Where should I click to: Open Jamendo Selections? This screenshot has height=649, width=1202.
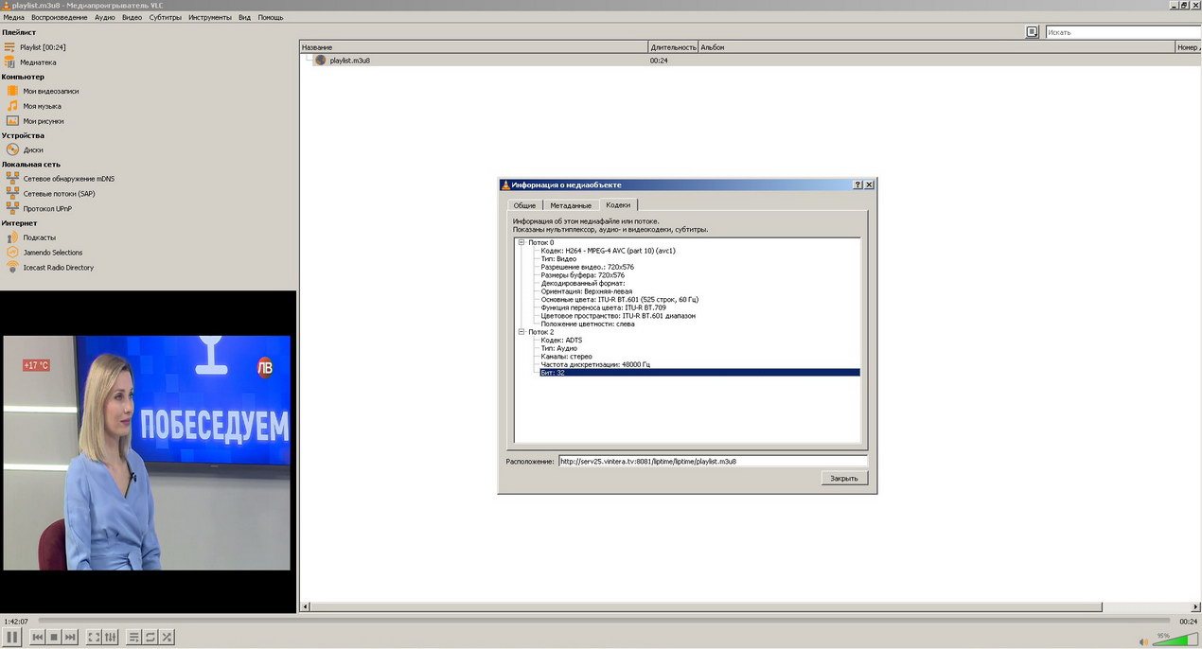(53, 253)
